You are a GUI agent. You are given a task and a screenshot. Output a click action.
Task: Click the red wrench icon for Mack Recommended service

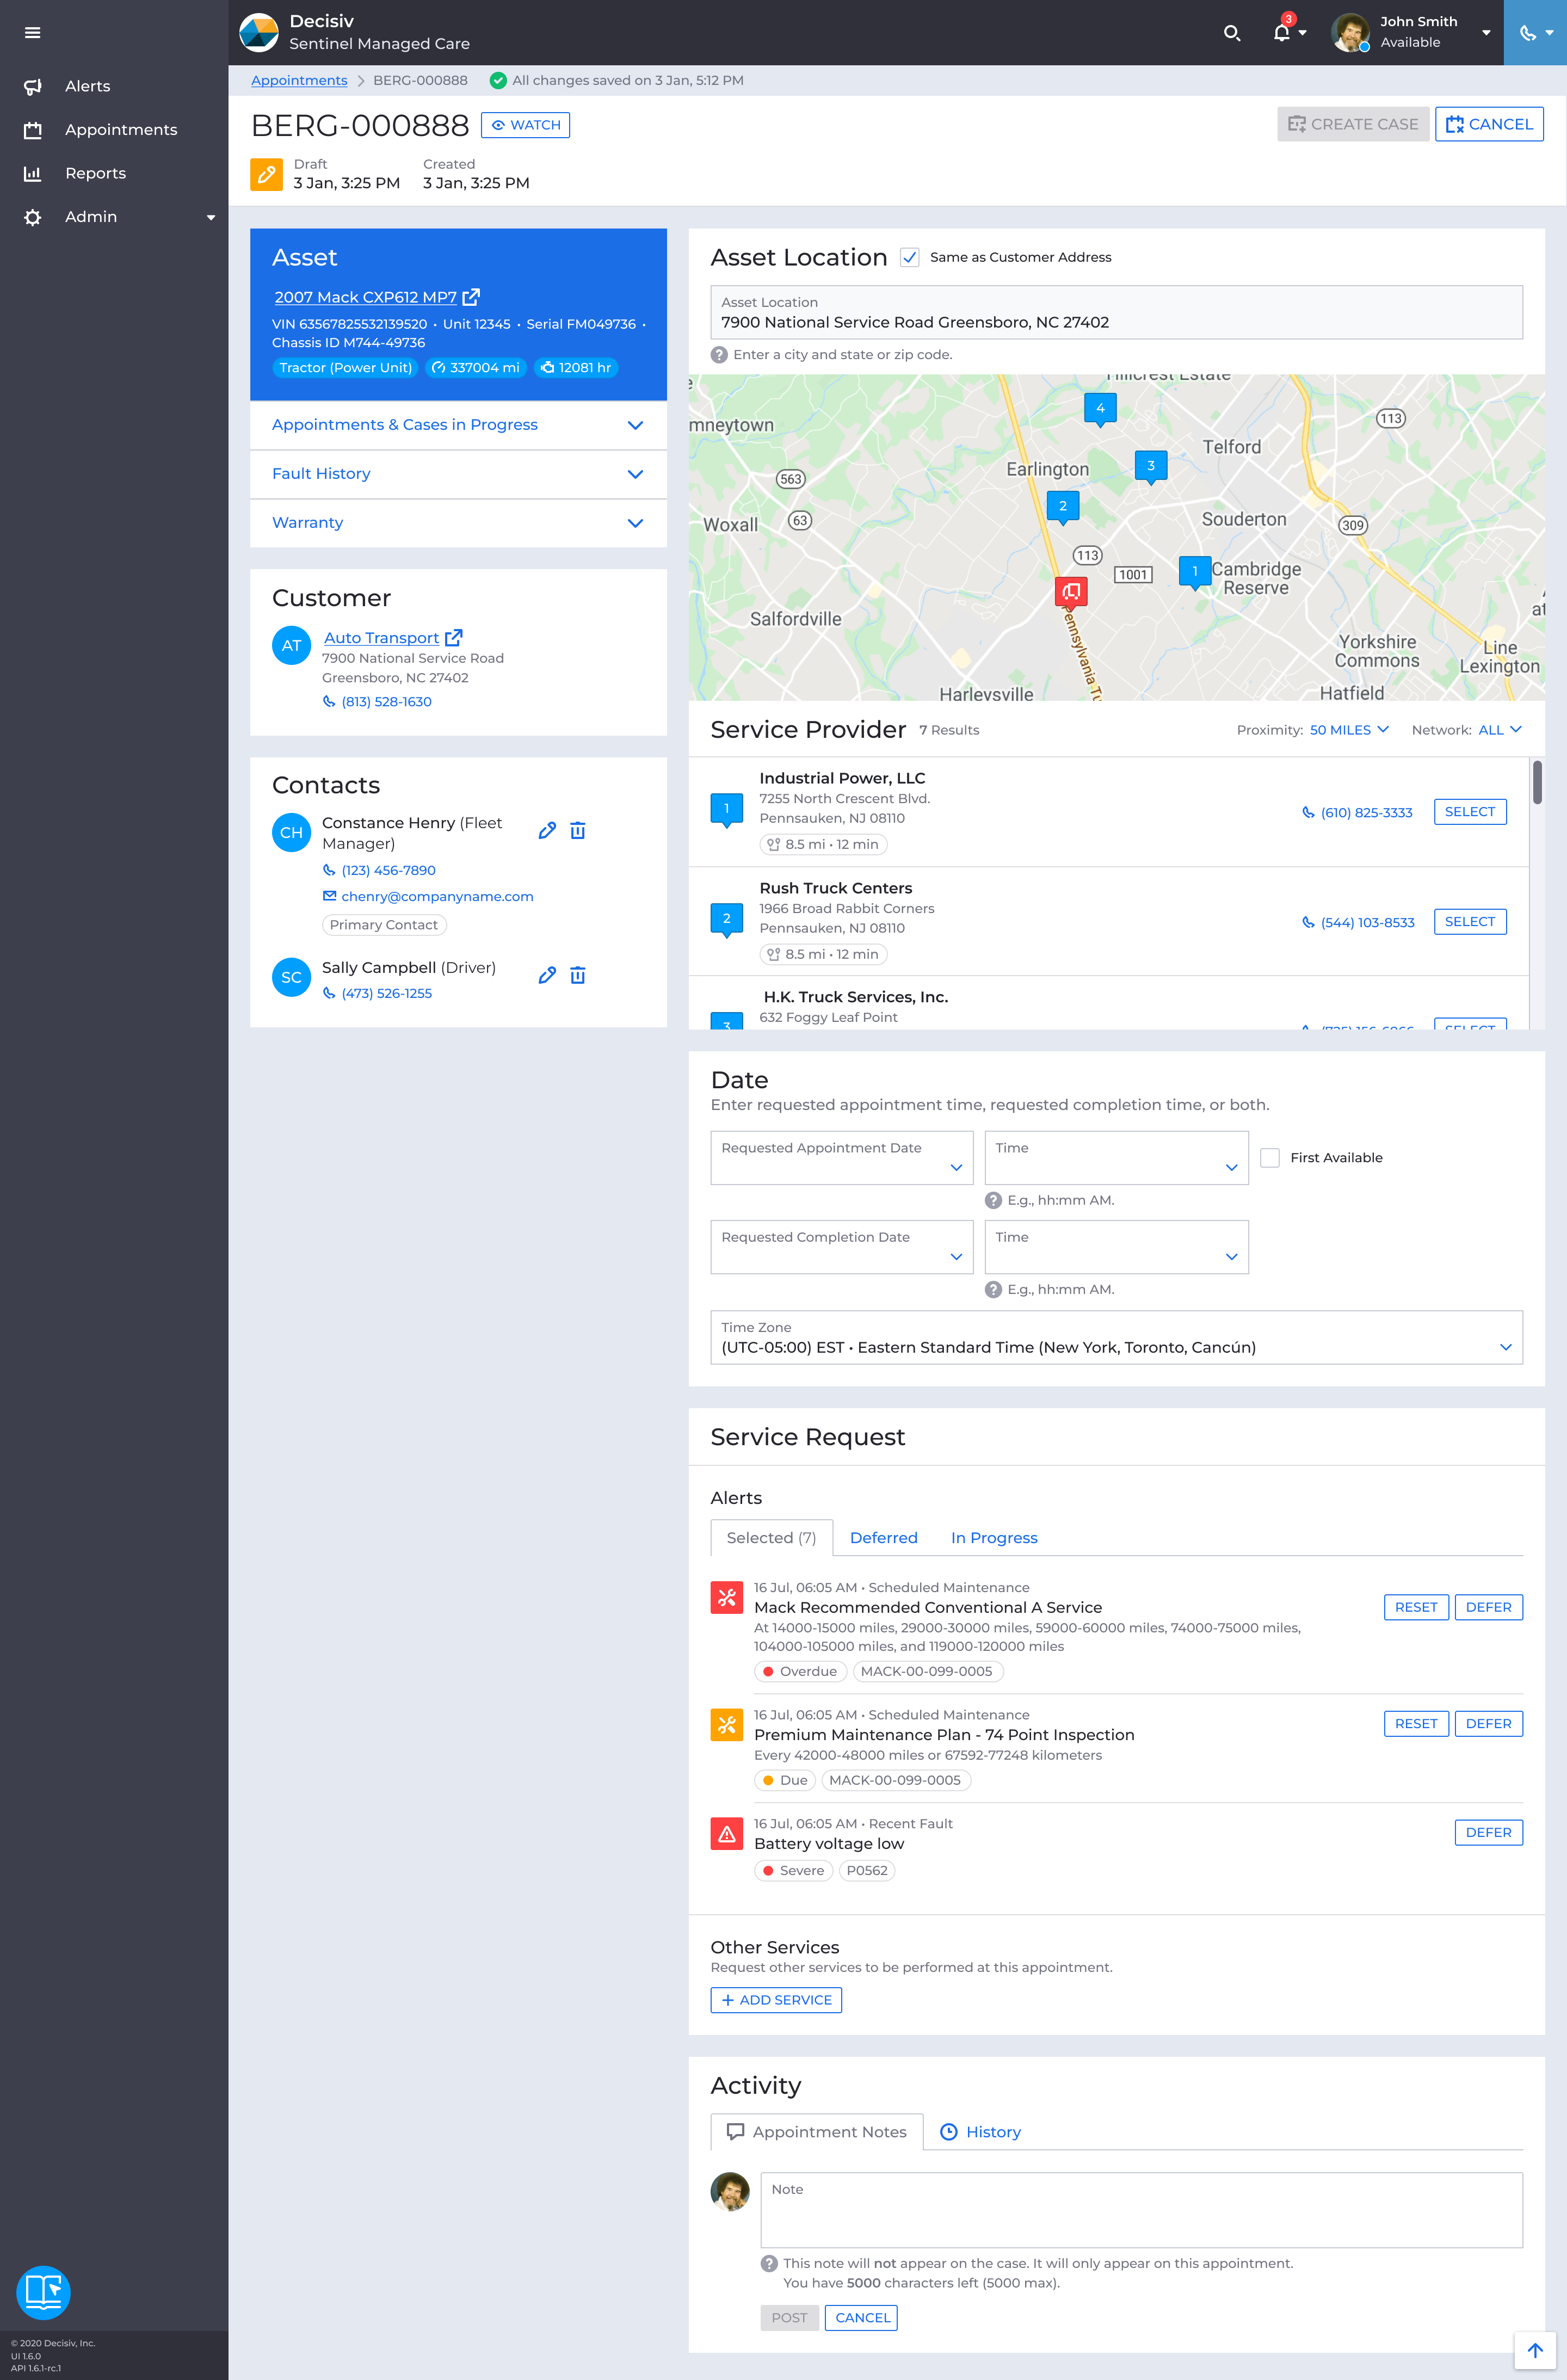tap(727, 1598)
